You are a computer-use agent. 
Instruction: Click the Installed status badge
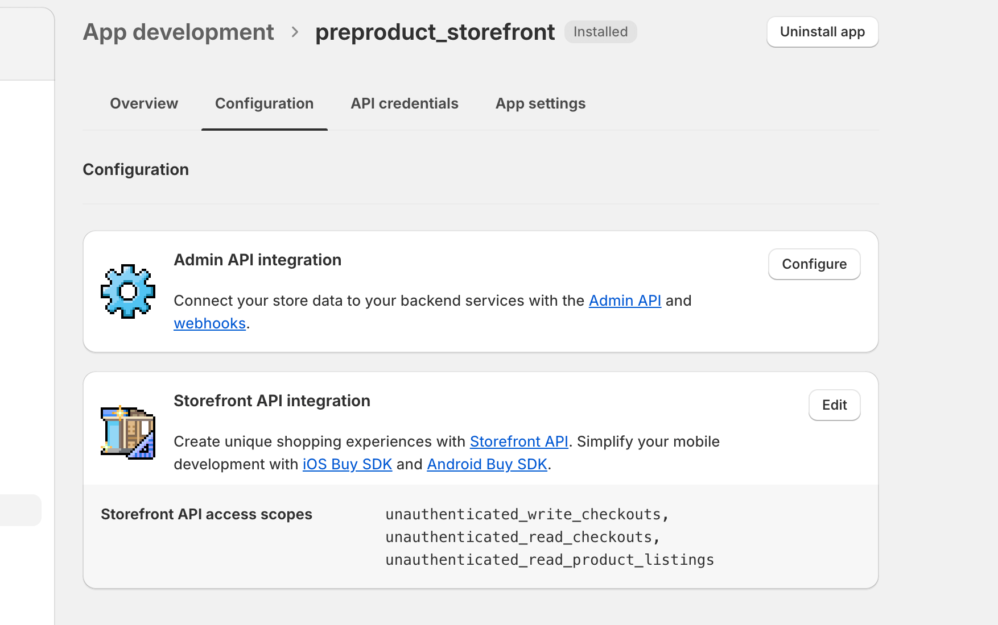tap(600, 32)
